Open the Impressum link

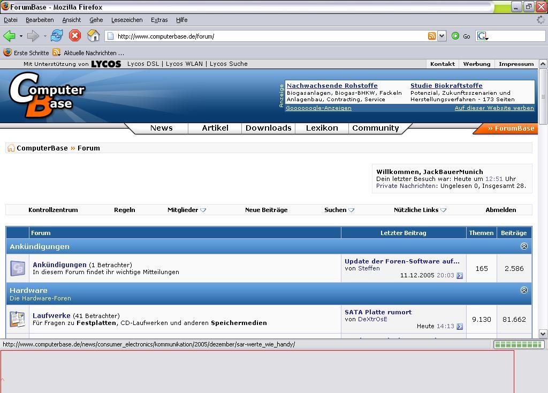[x=516, y=64]
